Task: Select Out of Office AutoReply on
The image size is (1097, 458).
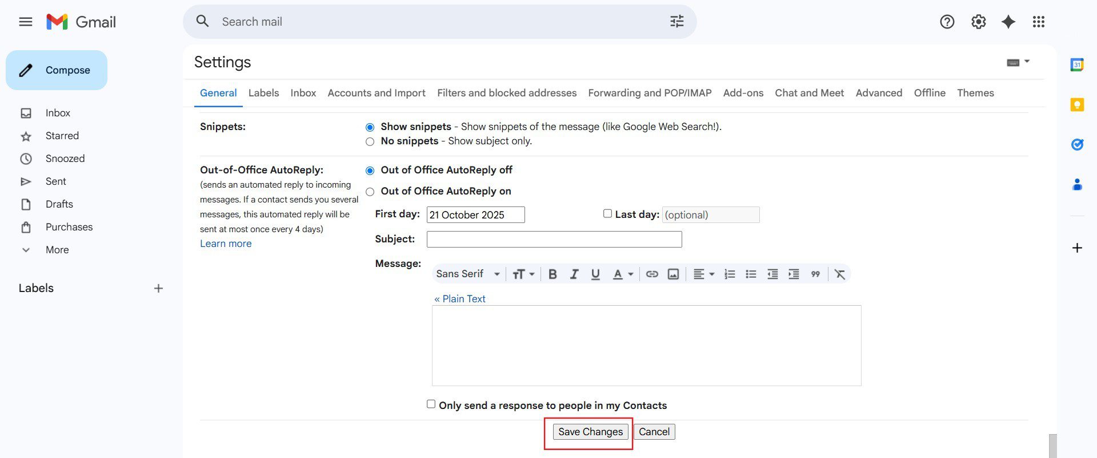Action: [x=370, y=192]
